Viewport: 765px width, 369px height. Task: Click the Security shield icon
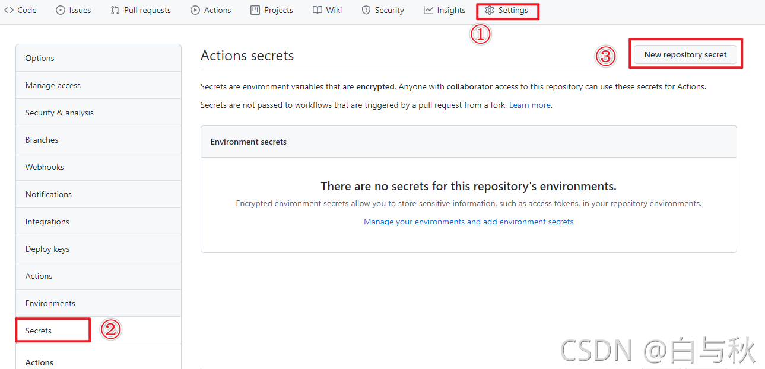[x=366, y=10]
